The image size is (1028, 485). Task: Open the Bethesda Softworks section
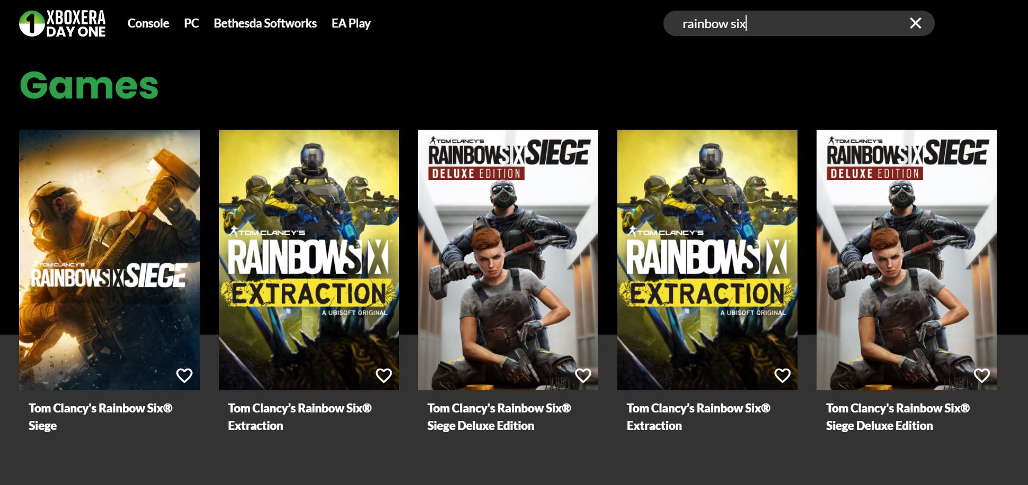point(265,23)
